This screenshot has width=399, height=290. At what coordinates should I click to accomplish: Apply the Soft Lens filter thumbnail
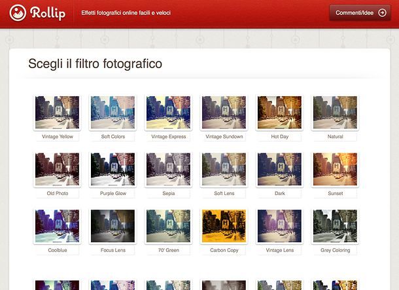coord(224,169)
